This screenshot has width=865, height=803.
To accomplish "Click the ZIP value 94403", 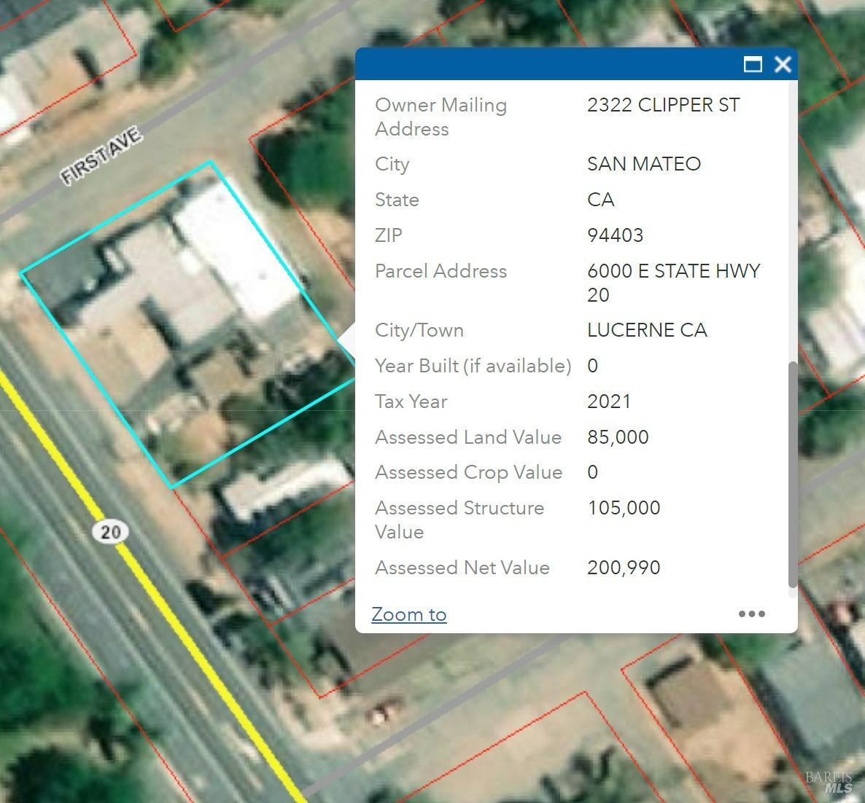I will click(616, 235).
